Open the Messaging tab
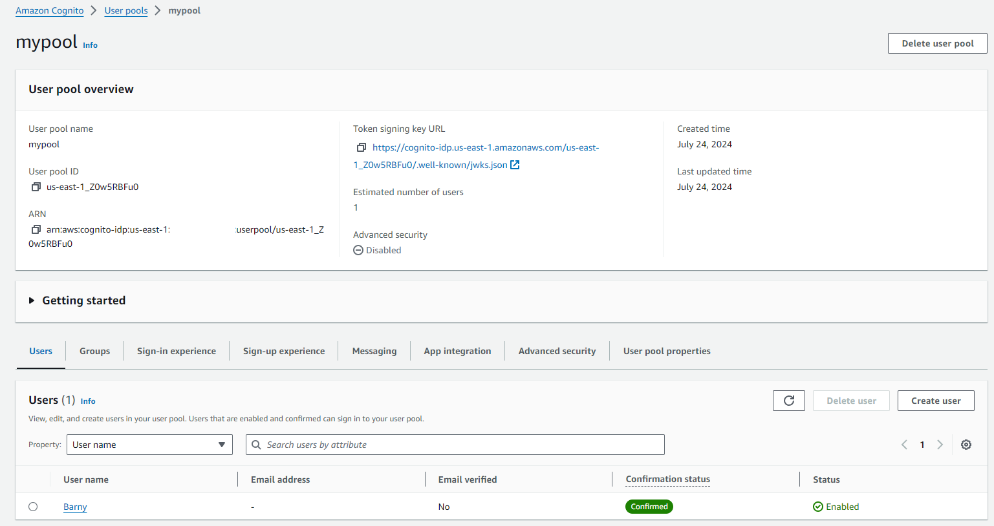 coord(374,351)
